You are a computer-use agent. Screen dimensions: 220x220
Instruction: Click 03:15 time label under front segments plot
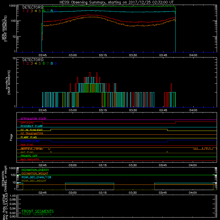[103, 55]
